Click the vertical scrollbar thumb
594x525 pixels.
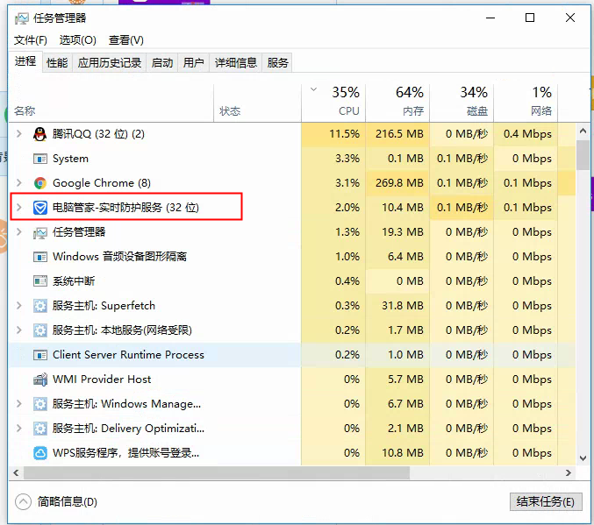click(x=583, y=155)
